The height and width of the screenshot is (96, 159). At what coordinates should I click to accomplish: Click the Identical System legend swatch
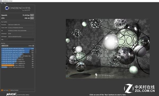10,90
